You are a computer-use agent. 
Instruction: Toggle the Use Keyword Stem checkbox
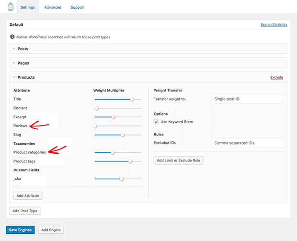tap(157, 122)
